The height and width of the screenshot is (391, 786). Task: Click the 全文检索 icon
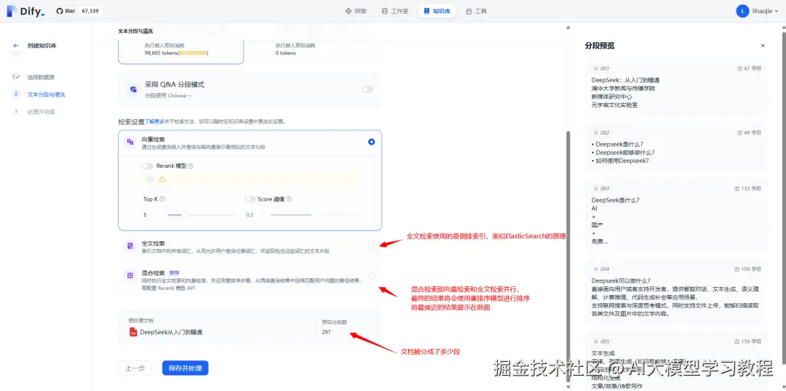(x=130, y=246)
